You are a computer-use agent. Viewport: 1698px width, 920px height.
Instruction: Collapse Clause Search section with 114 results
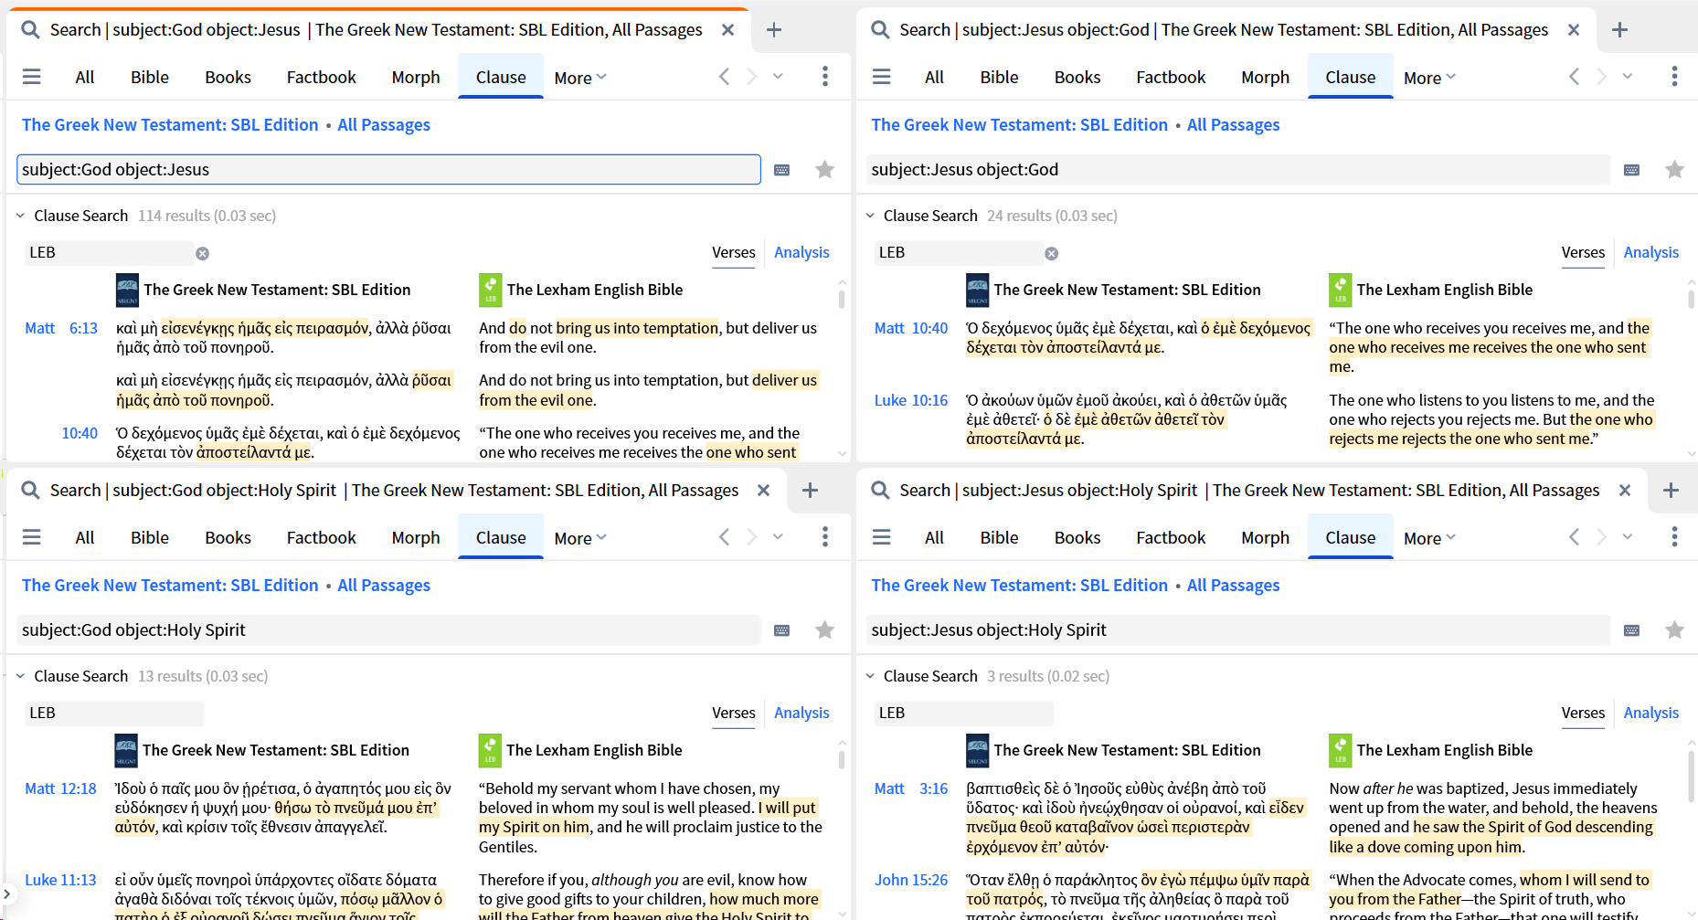tap(20, 217)
